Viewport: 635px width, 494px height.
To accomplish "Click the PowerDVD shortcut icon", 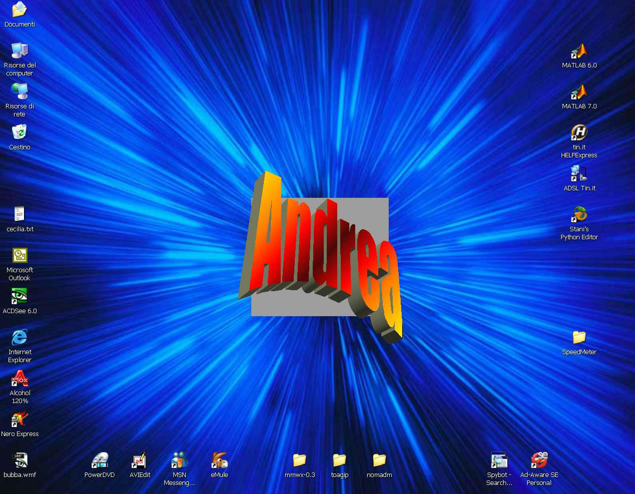I will click(99, 461).
